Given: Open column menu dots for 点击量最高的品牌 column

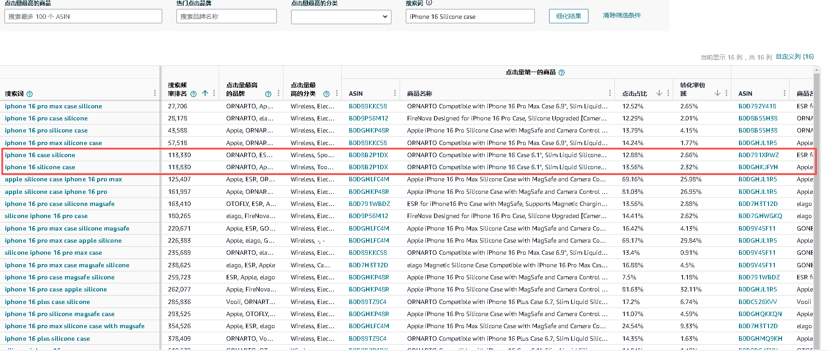Looking at the screenshot, I should click(x=279, y=93).
